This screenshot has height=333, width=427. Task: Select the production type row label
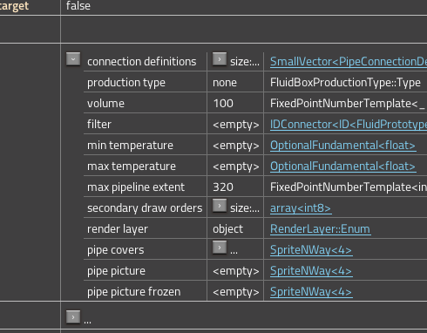pos(126,83)
